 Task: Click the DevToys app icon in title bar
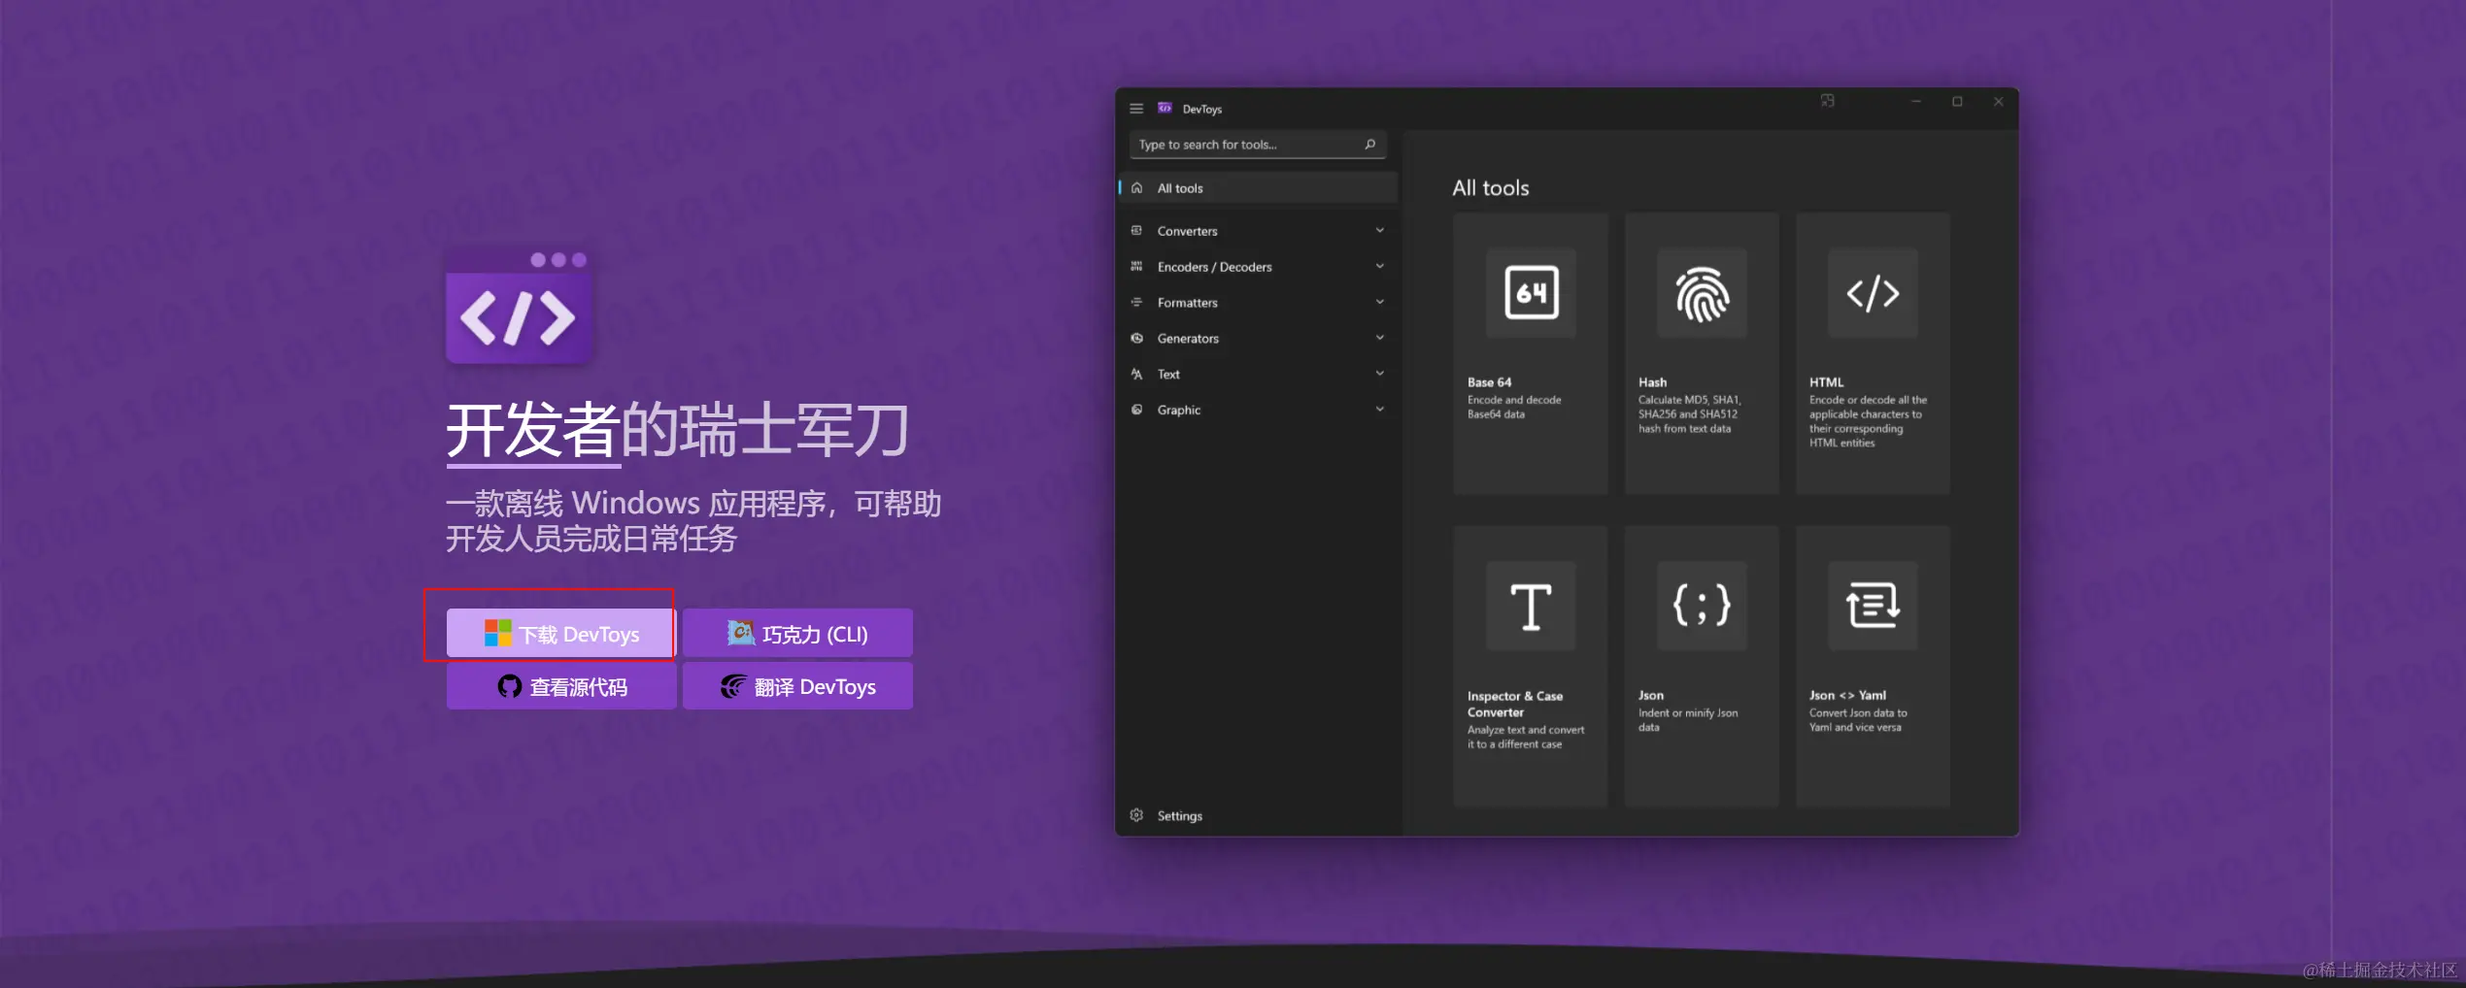(x=1165, y=108)
